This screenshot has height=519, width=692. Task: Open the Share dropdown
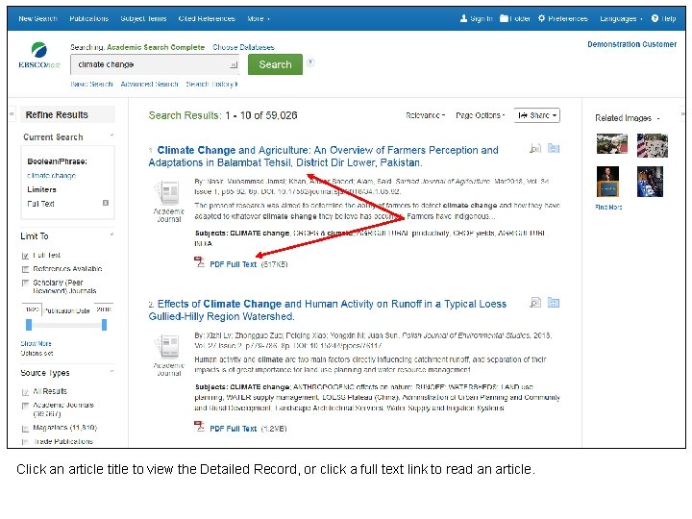[x=536, y=115]
